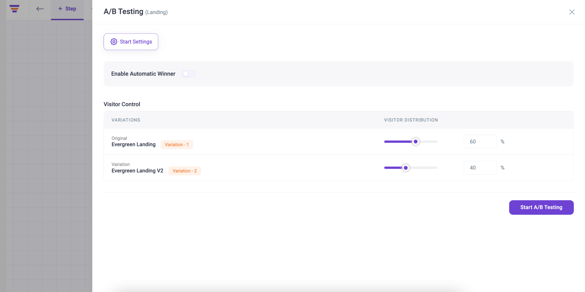Click the gear icon in Start Settings
This screenshot has width=585, height=292.
pyautogui.click(x=114, y=42)
